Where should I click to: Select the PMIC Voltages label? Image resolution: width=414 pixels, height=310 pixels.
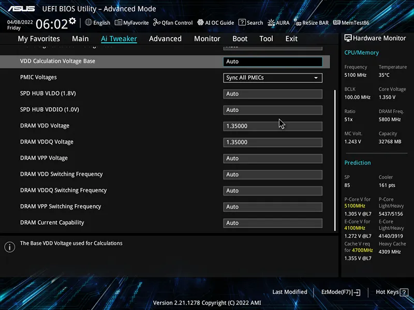pos(38,77)
